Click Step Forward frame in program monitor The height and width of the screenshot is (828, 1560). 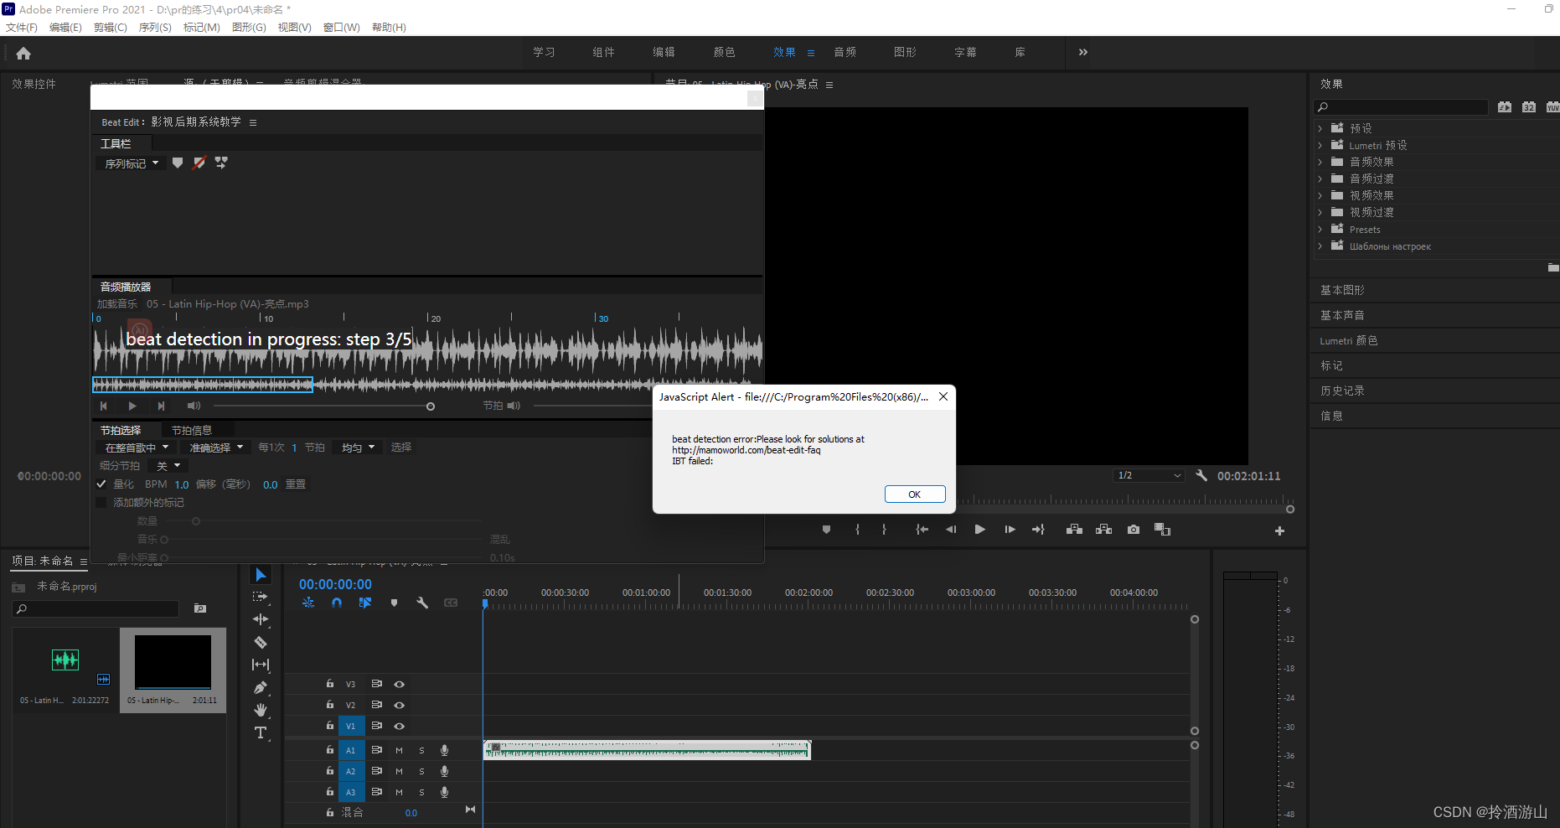click(1010, 530)
